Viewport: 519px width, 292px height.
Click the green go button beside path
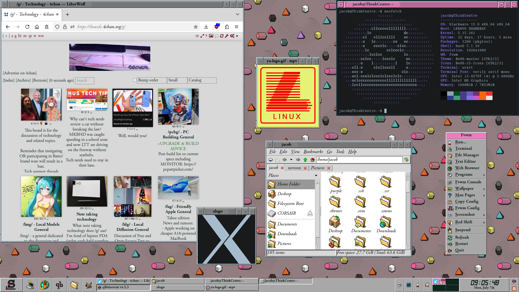(406, 160)
